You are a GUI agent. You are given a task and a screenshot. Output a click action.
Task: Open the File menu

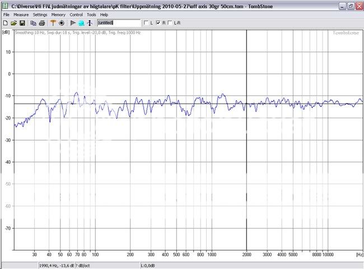(x=6, y=15)
